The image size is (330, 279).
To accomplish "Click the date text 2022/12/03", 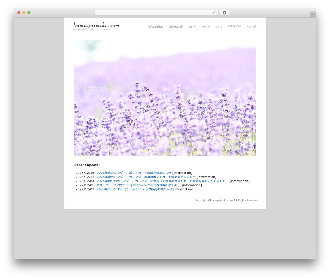I will coord(85,189).
